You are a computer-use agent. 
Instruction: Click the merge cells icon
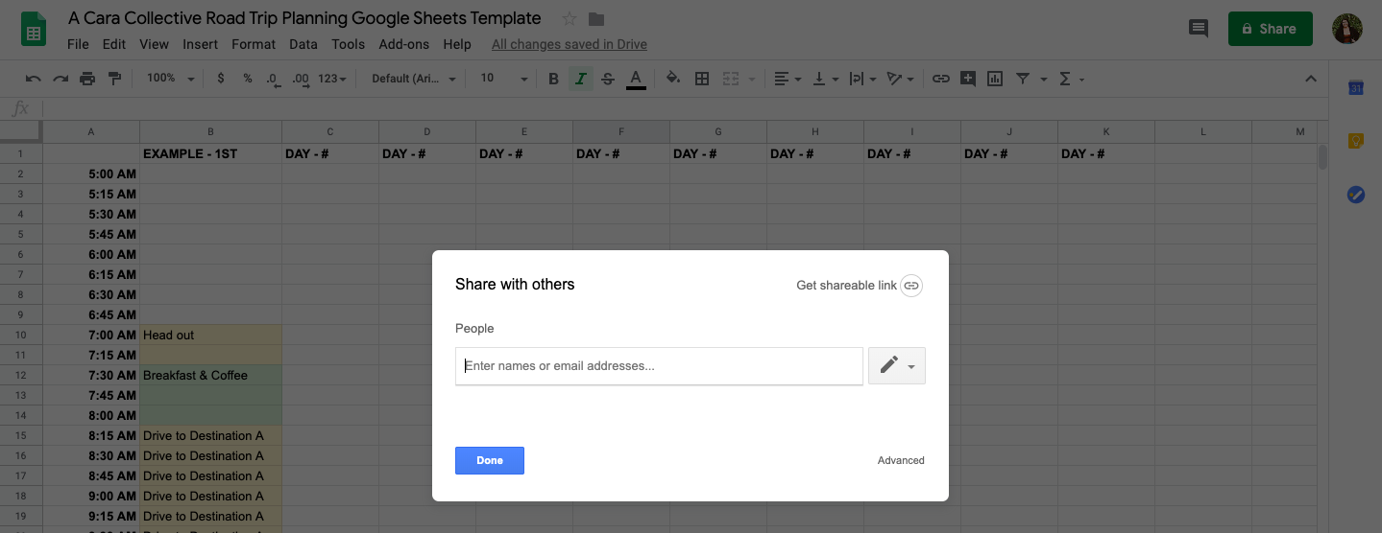pos(731,79)
